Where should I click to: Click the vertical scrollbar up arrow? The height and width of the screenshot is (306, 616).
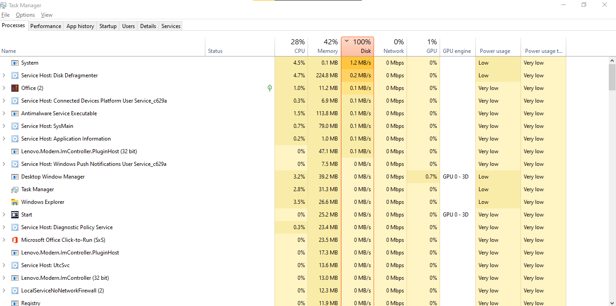pos(612,61)
